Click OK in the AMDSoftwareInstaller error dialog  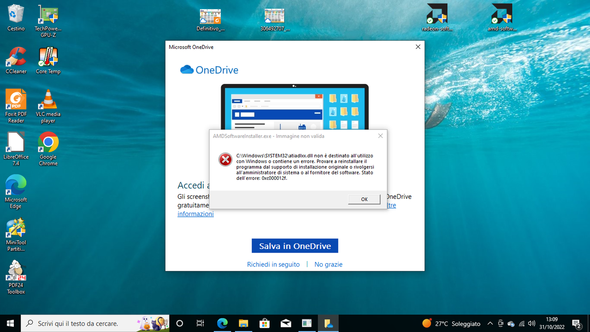point(364,199)
